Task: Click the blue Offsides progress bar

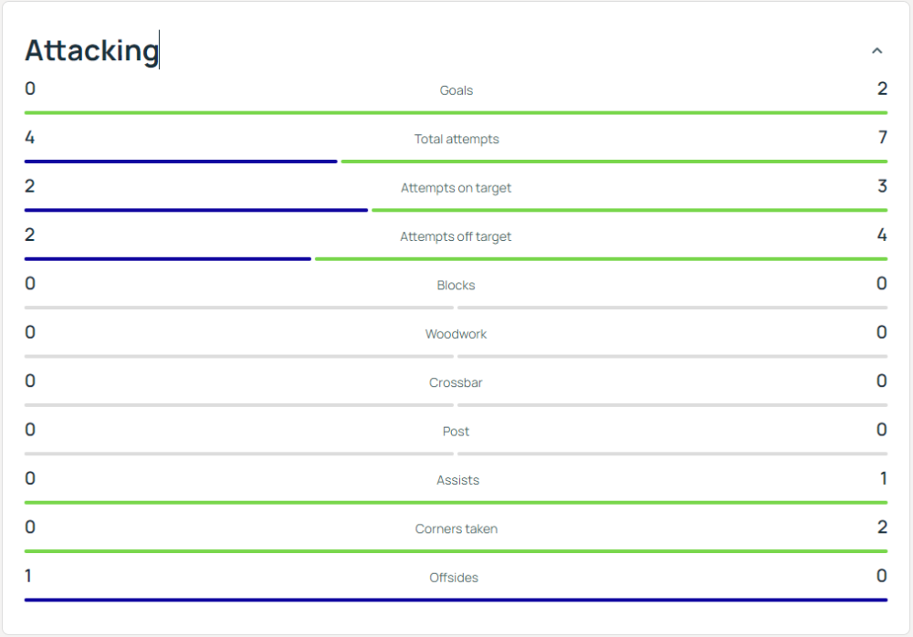Action: [x=456, y=600]
